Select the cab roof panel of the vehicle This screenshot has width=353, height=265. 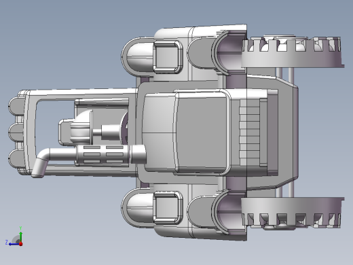click(201, 132)
